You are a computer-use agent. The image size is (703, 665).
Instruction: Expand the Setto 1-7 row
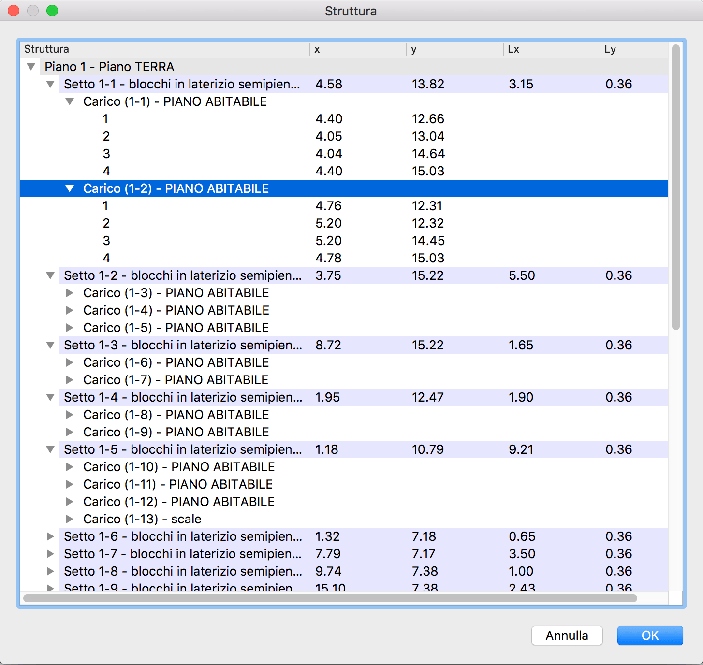tap(50, 554)
